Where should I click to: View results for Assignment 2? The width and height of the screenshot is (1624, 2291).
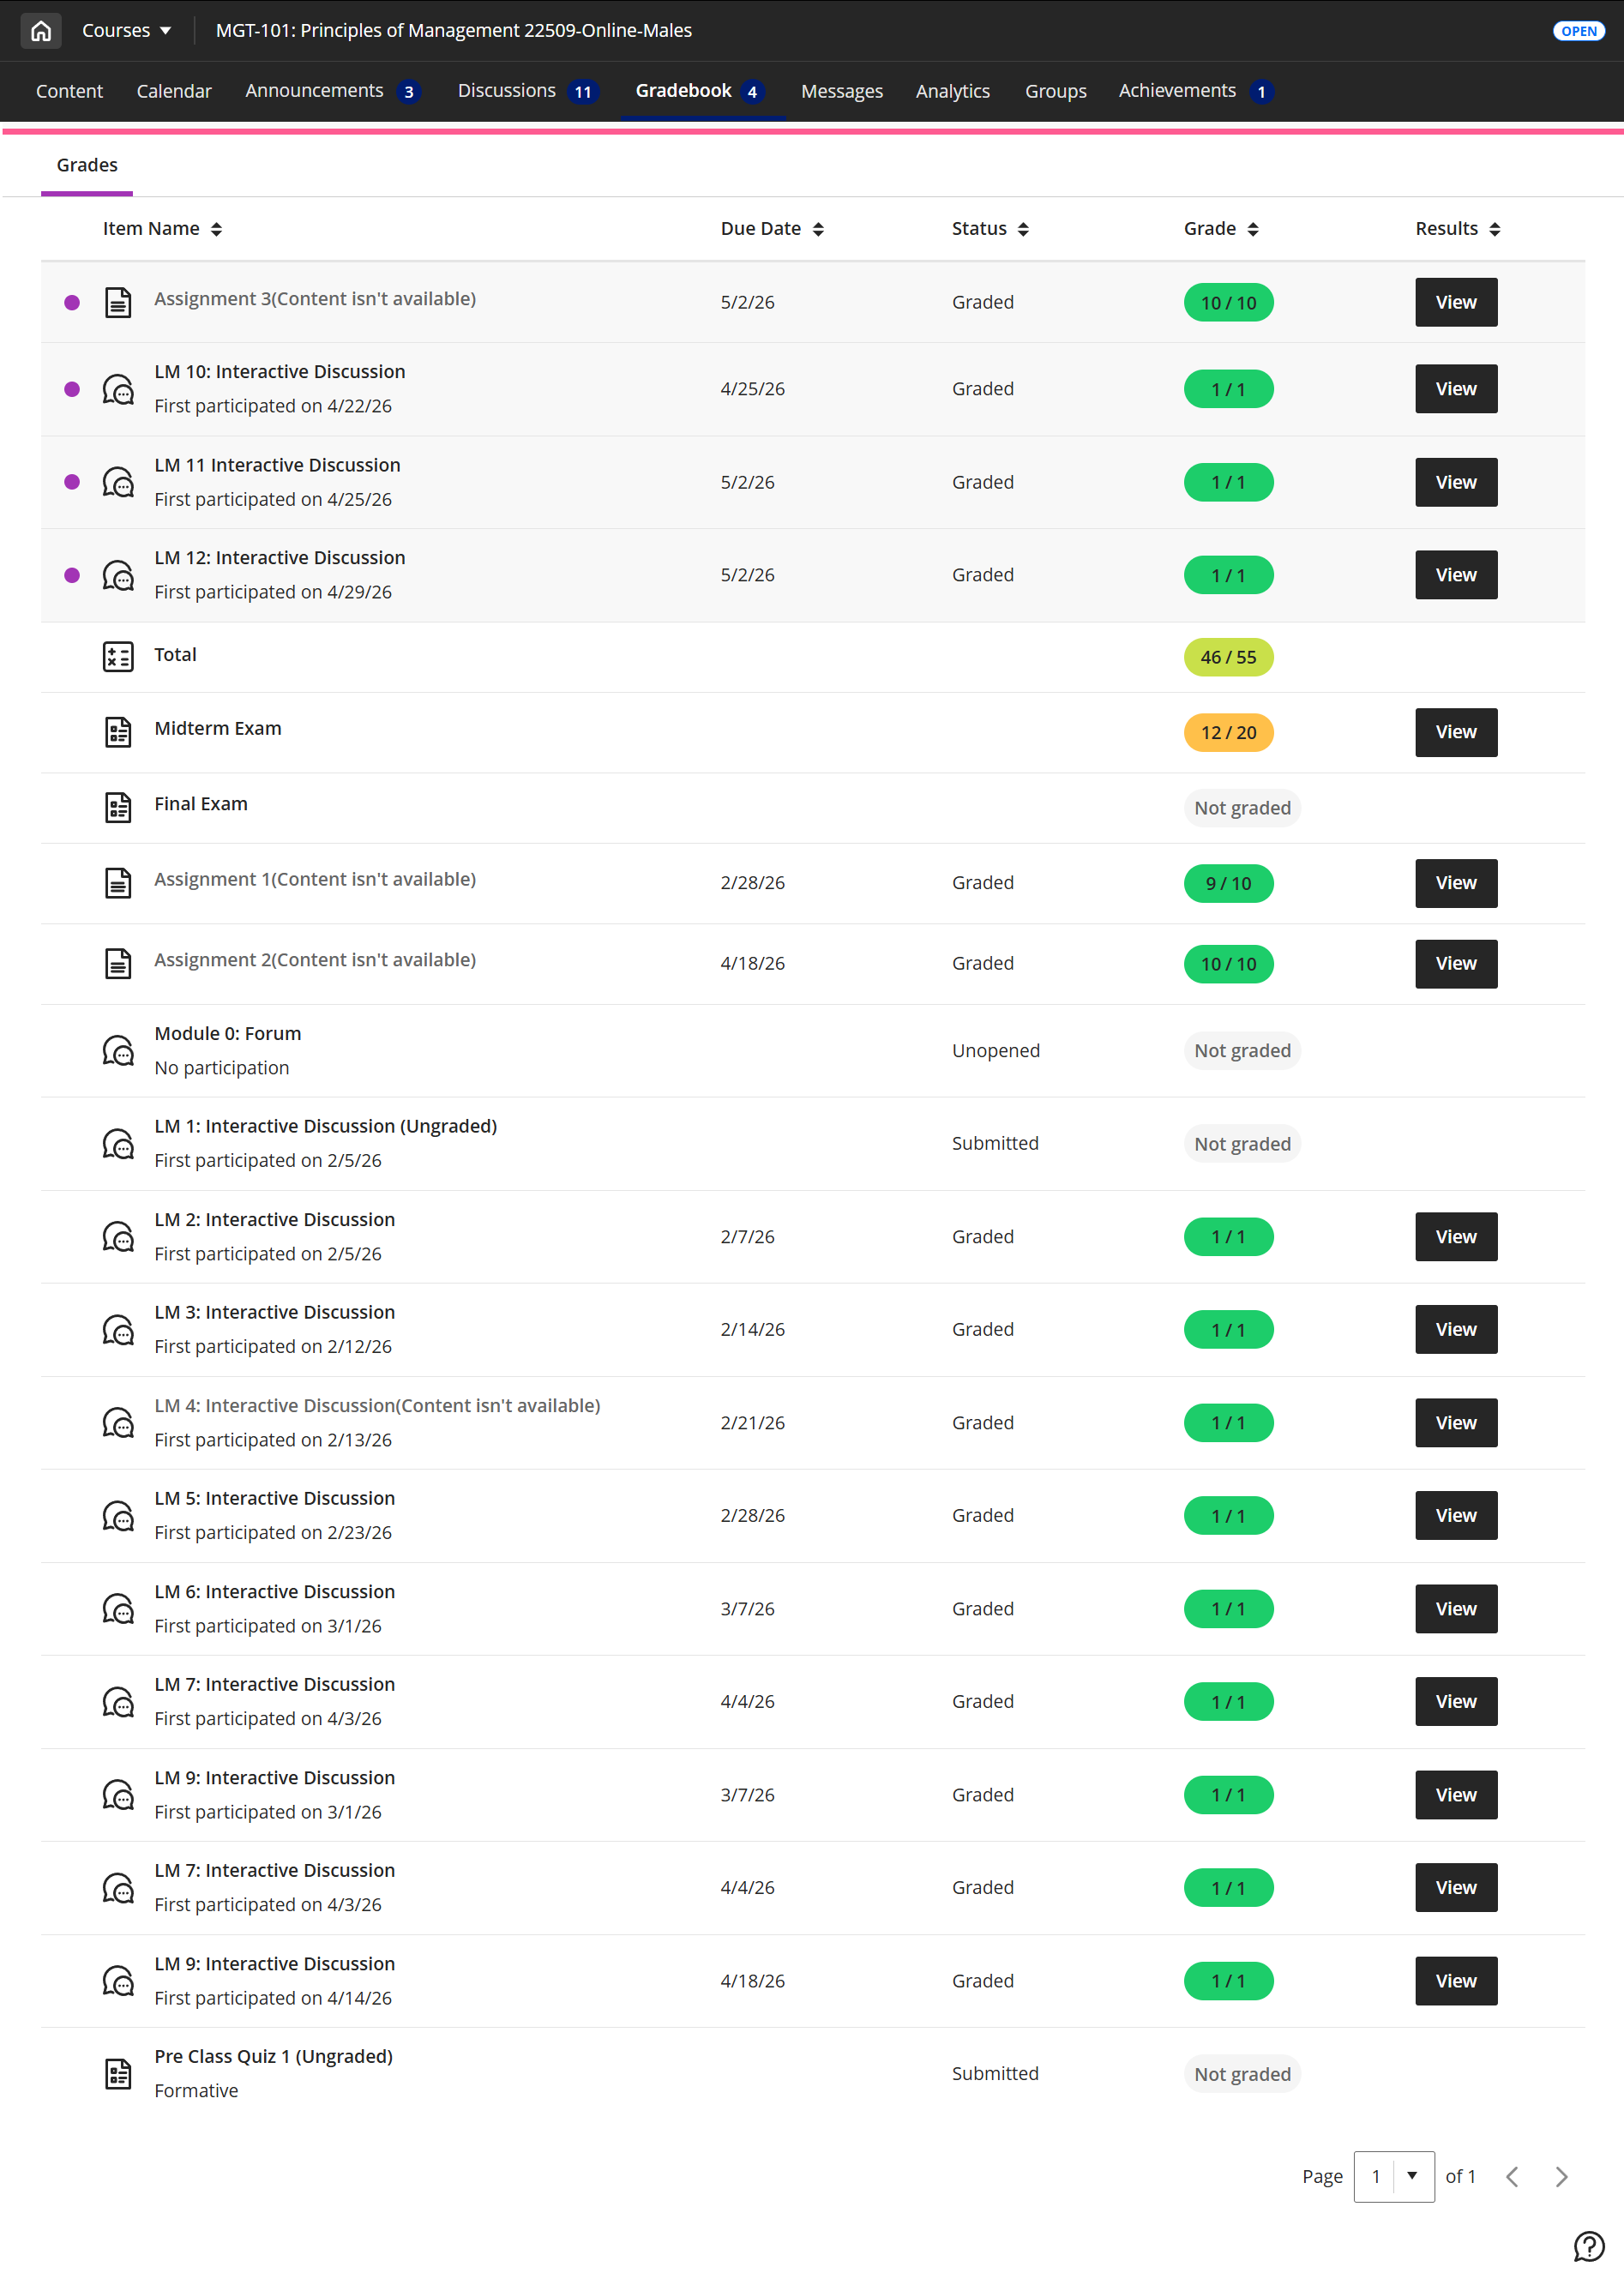pyautogui.click(x=1456, y=963)
